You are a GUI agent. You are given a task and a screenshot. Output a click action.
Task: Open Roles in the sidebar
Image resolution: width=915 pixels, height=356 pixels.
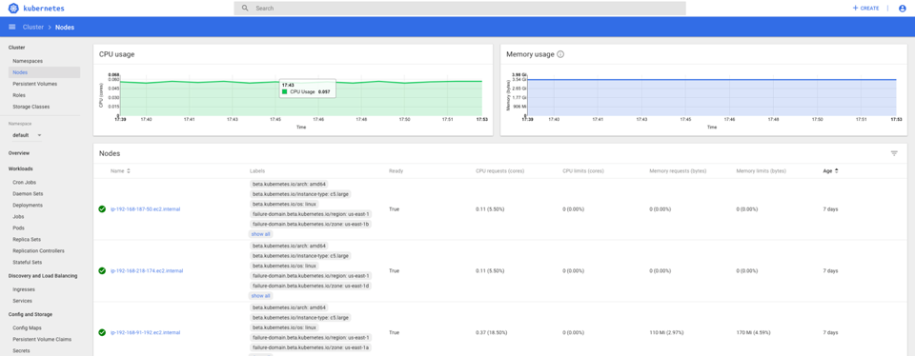[19, 95]
